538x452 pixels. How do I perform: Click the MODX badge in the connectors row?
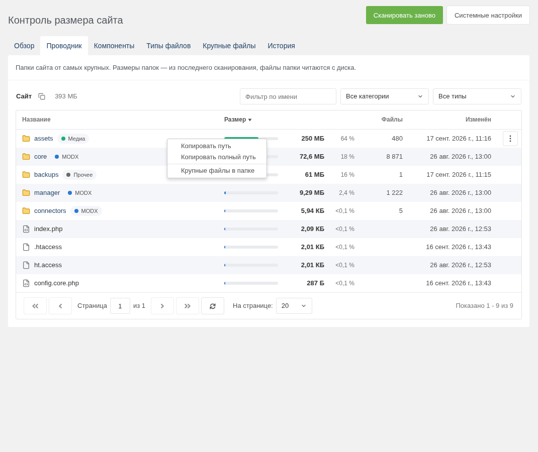(x=86, y=211)
